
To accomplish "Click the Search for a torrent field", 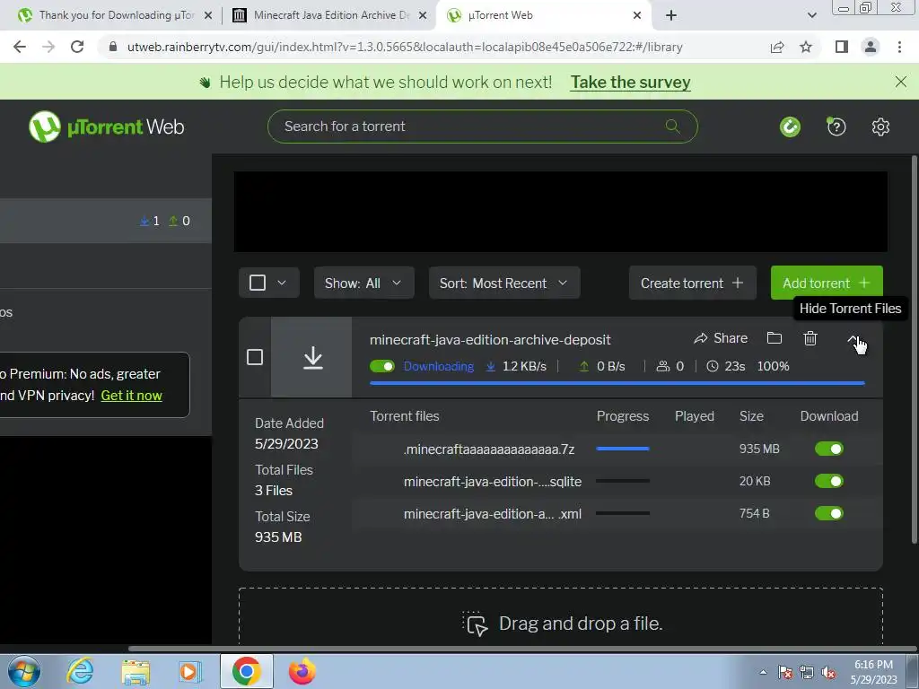I will [482, 126].
